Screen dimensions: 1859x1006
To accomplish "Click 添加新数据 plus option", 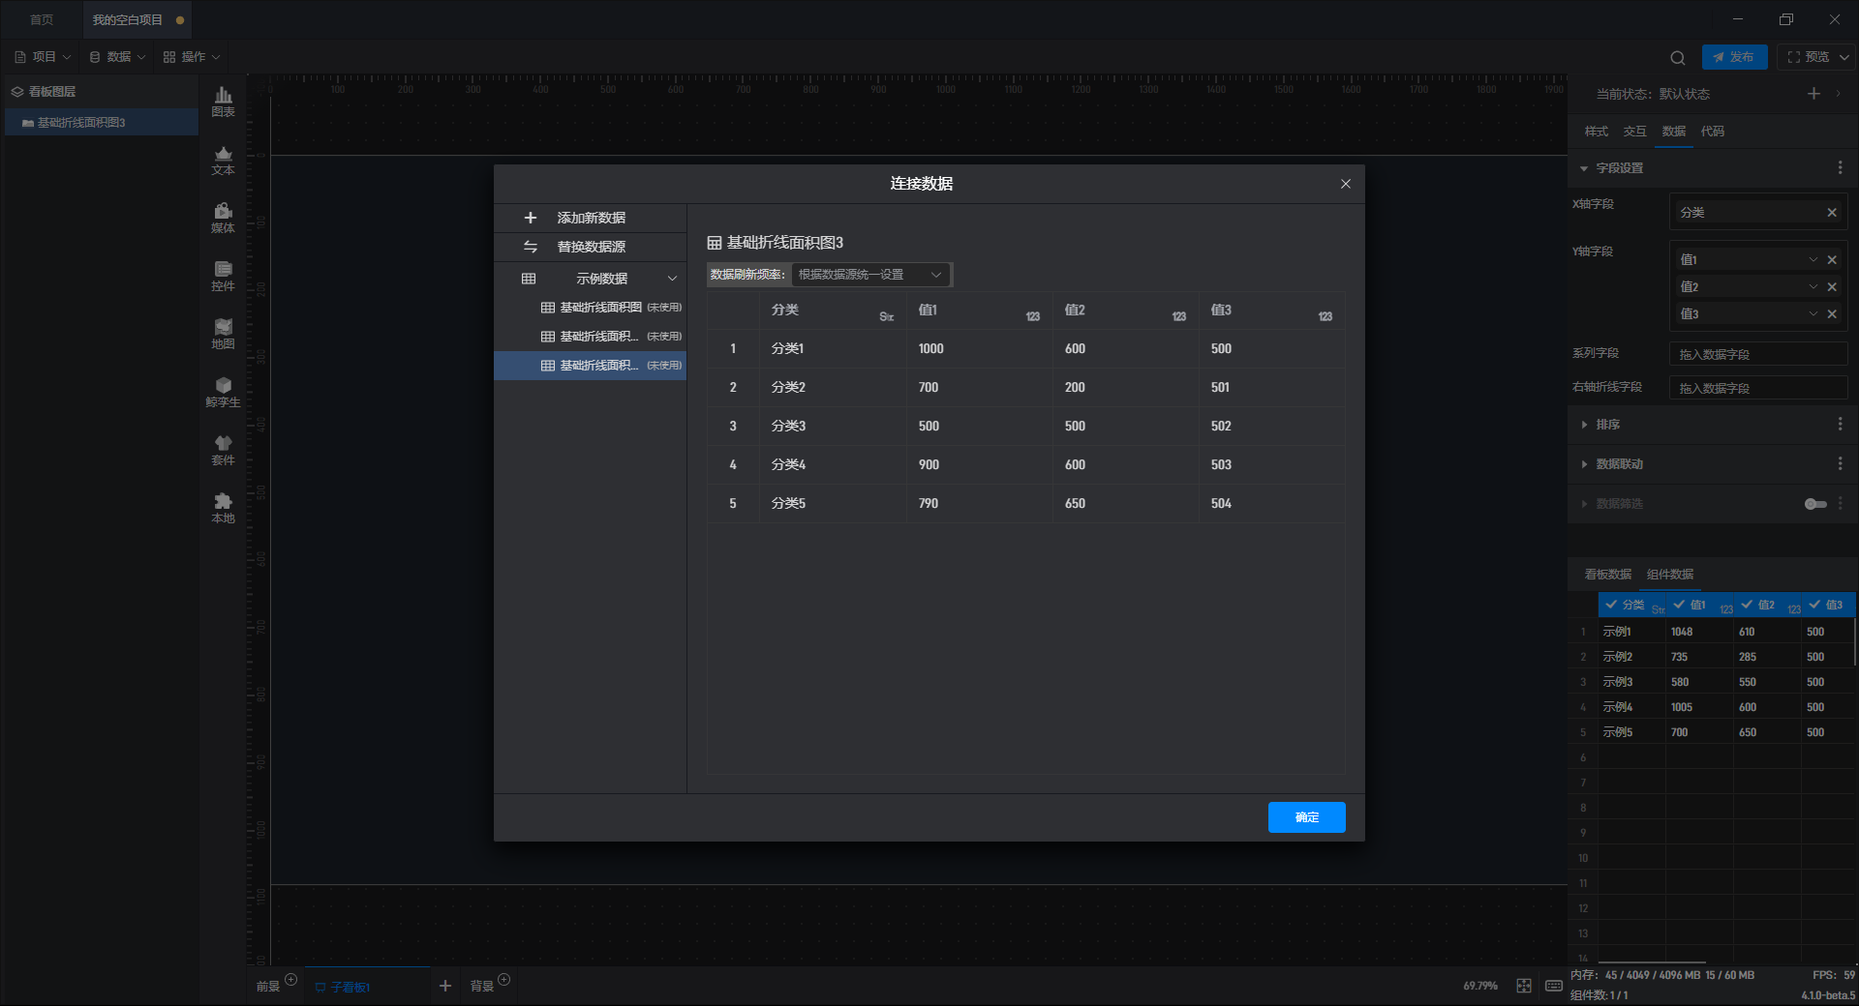I will [x=591, y=218].
